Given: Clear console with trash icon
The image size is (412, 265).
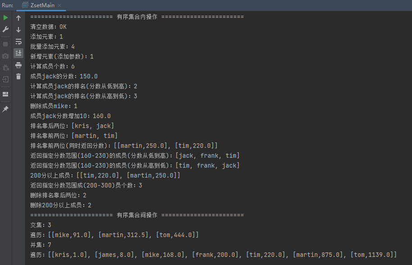Looking at the screenshot, I should (x=18, y=77).
